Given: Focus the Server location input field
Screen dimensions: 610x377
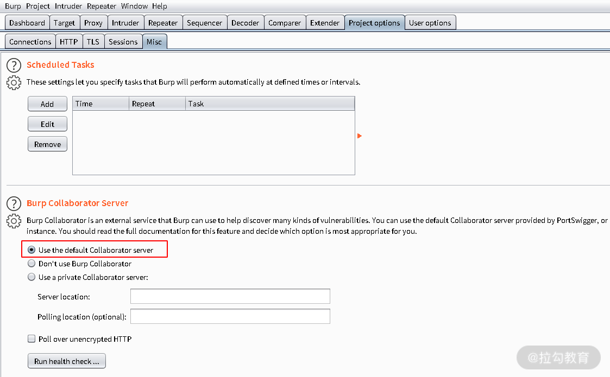Looking at the screenshot, I should [x=230, y=296].
